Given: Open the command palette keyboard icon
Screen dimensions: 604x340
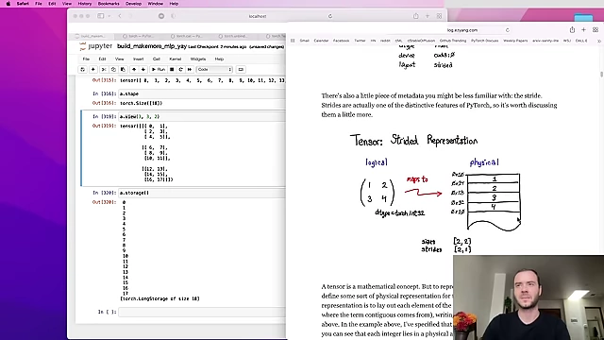Looking at the screenshot, I should pyautogui.click(x=241, y=69).
